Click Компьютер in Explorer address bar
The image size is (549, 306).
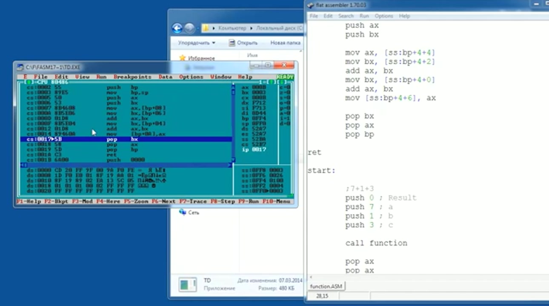[232, 28]
